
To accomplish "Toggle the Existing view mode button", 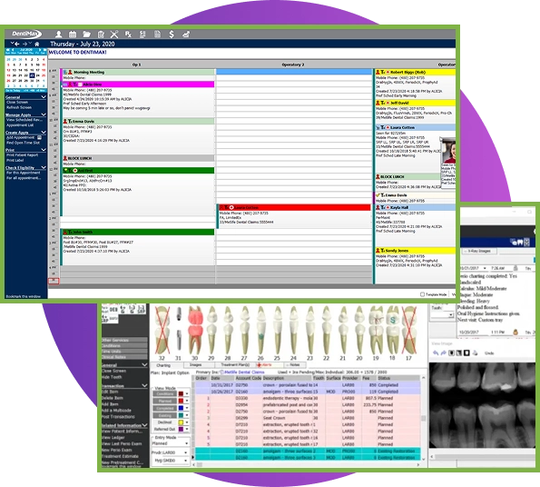I will click(x=165, y=415).
